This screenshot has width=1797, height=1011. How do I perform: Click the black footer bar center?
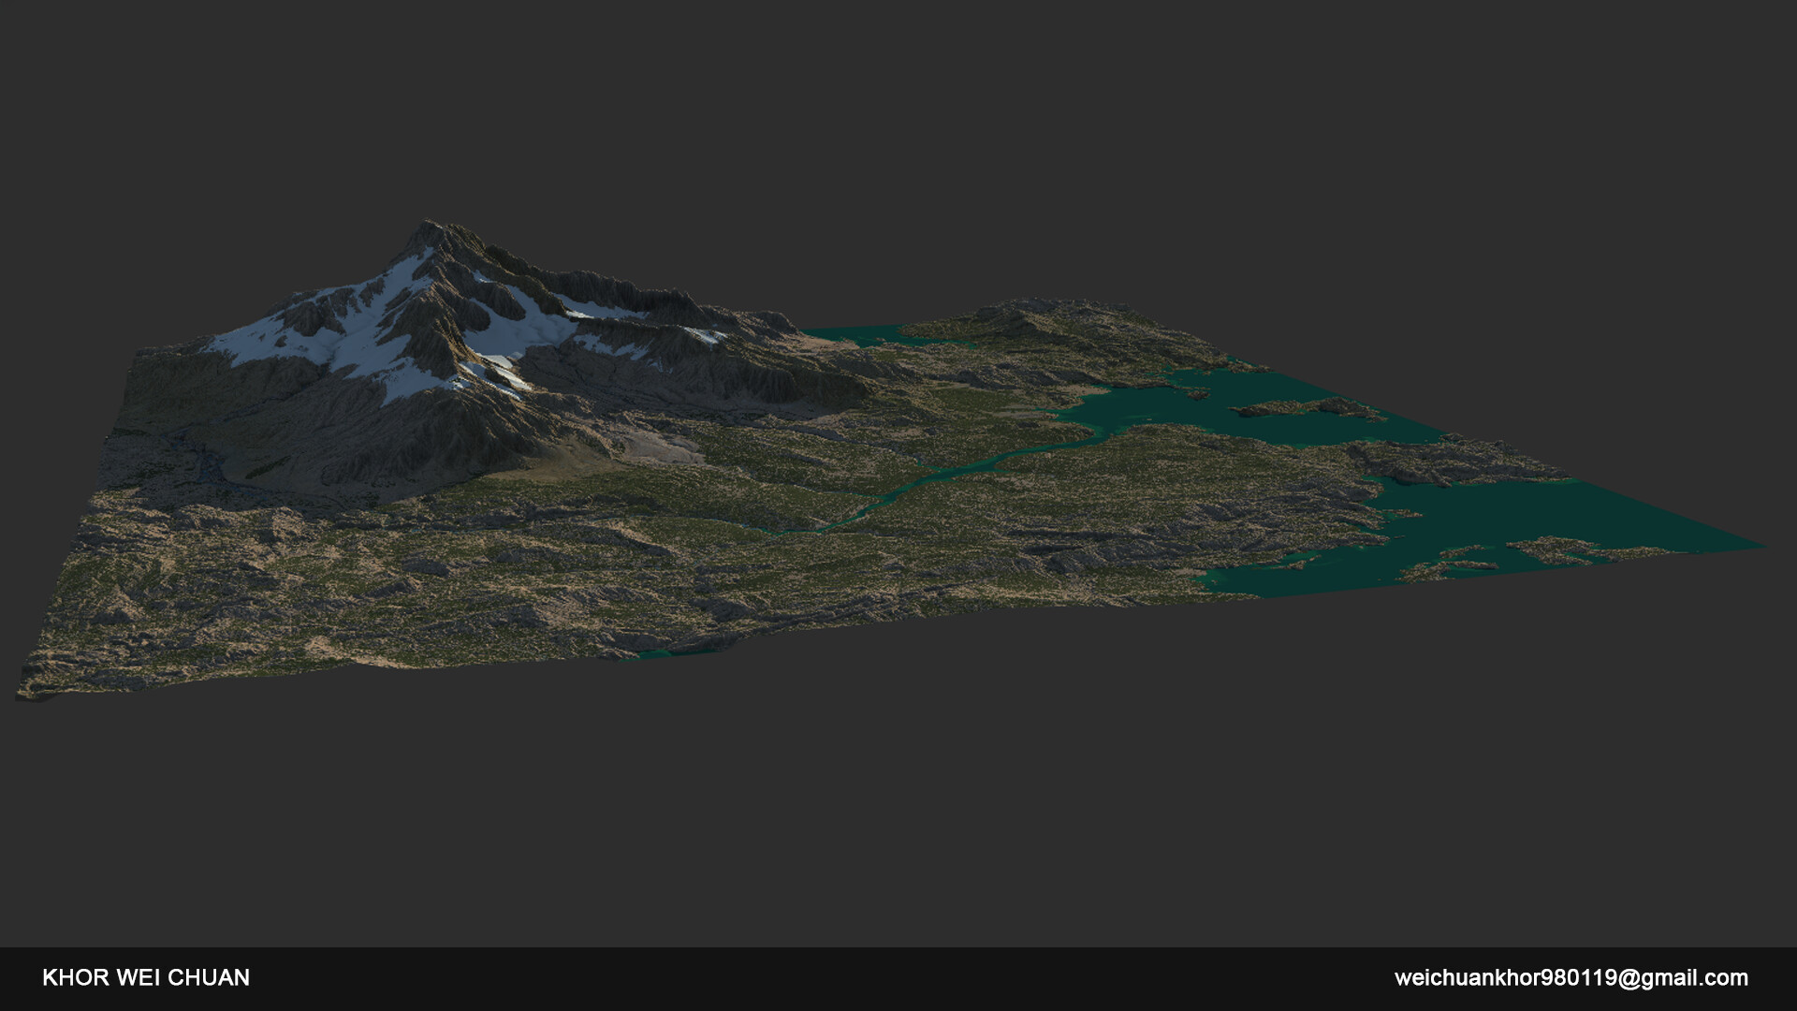click(898, 978)
